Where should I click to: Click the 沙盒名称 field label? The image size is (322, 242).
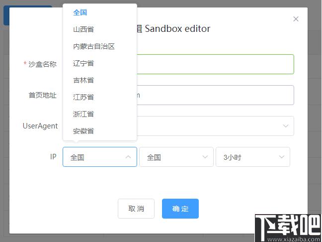[x=42, y=64]
